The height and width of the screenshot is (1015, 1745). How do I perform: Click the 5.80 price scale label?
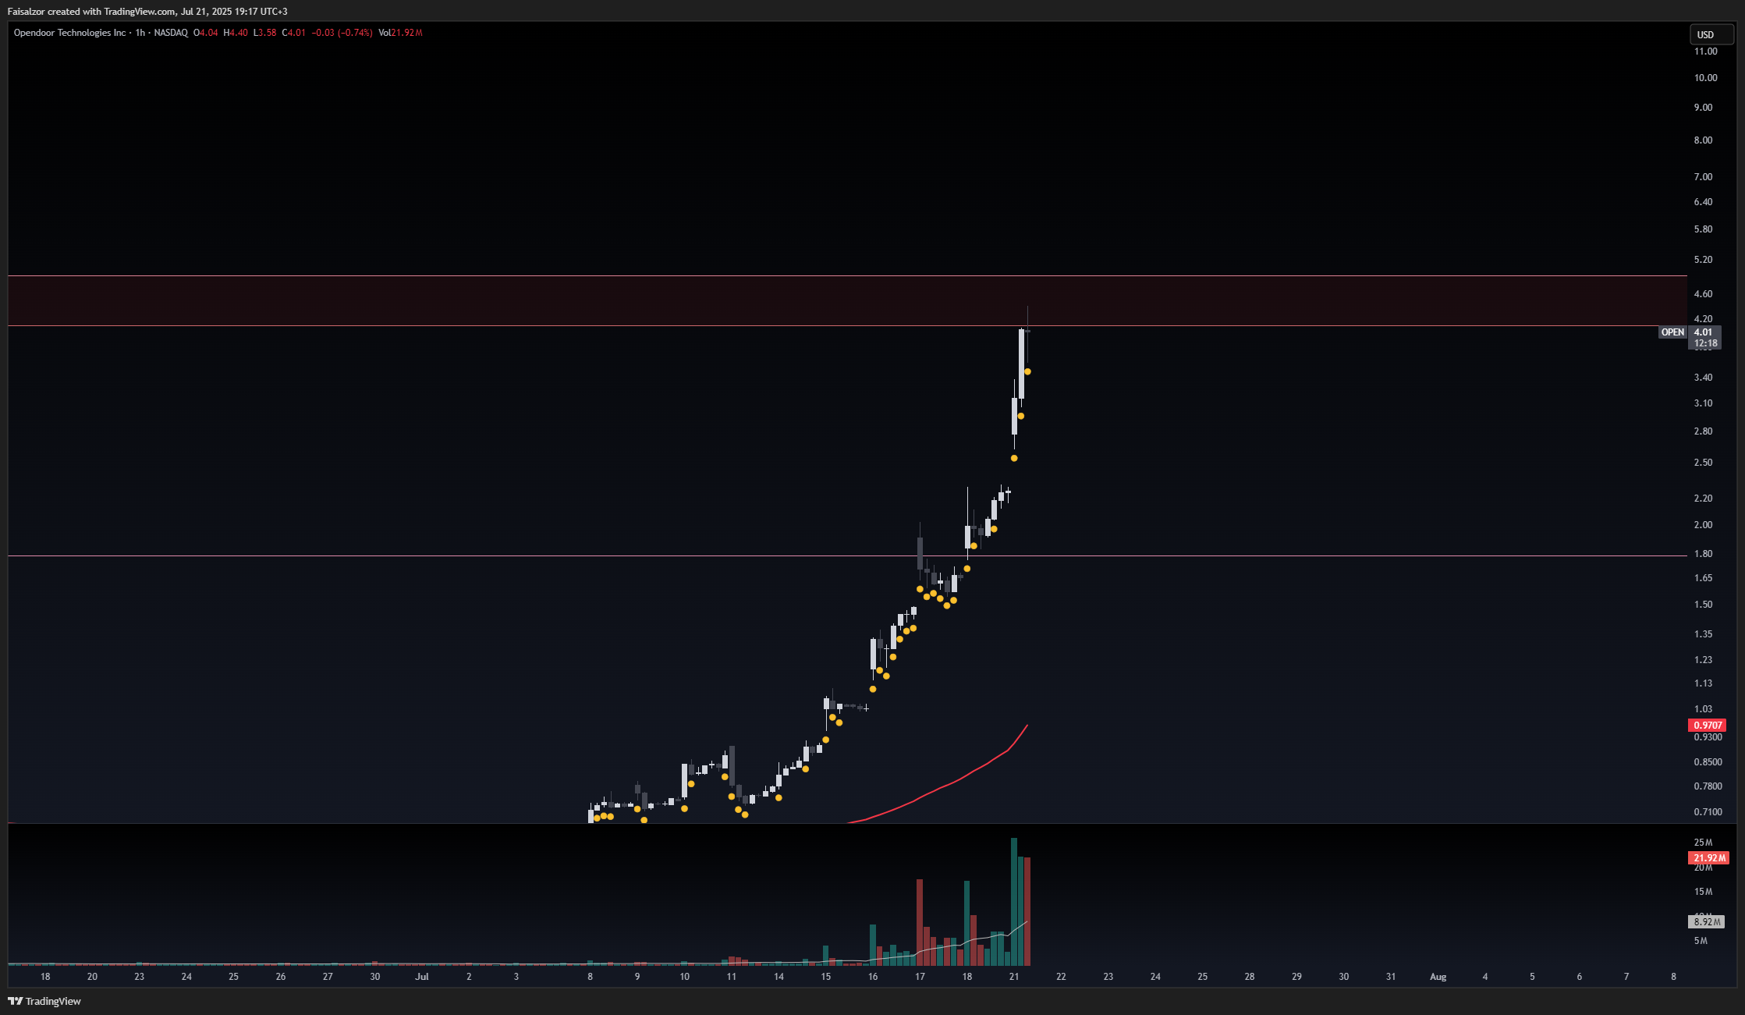point(1703,229)
